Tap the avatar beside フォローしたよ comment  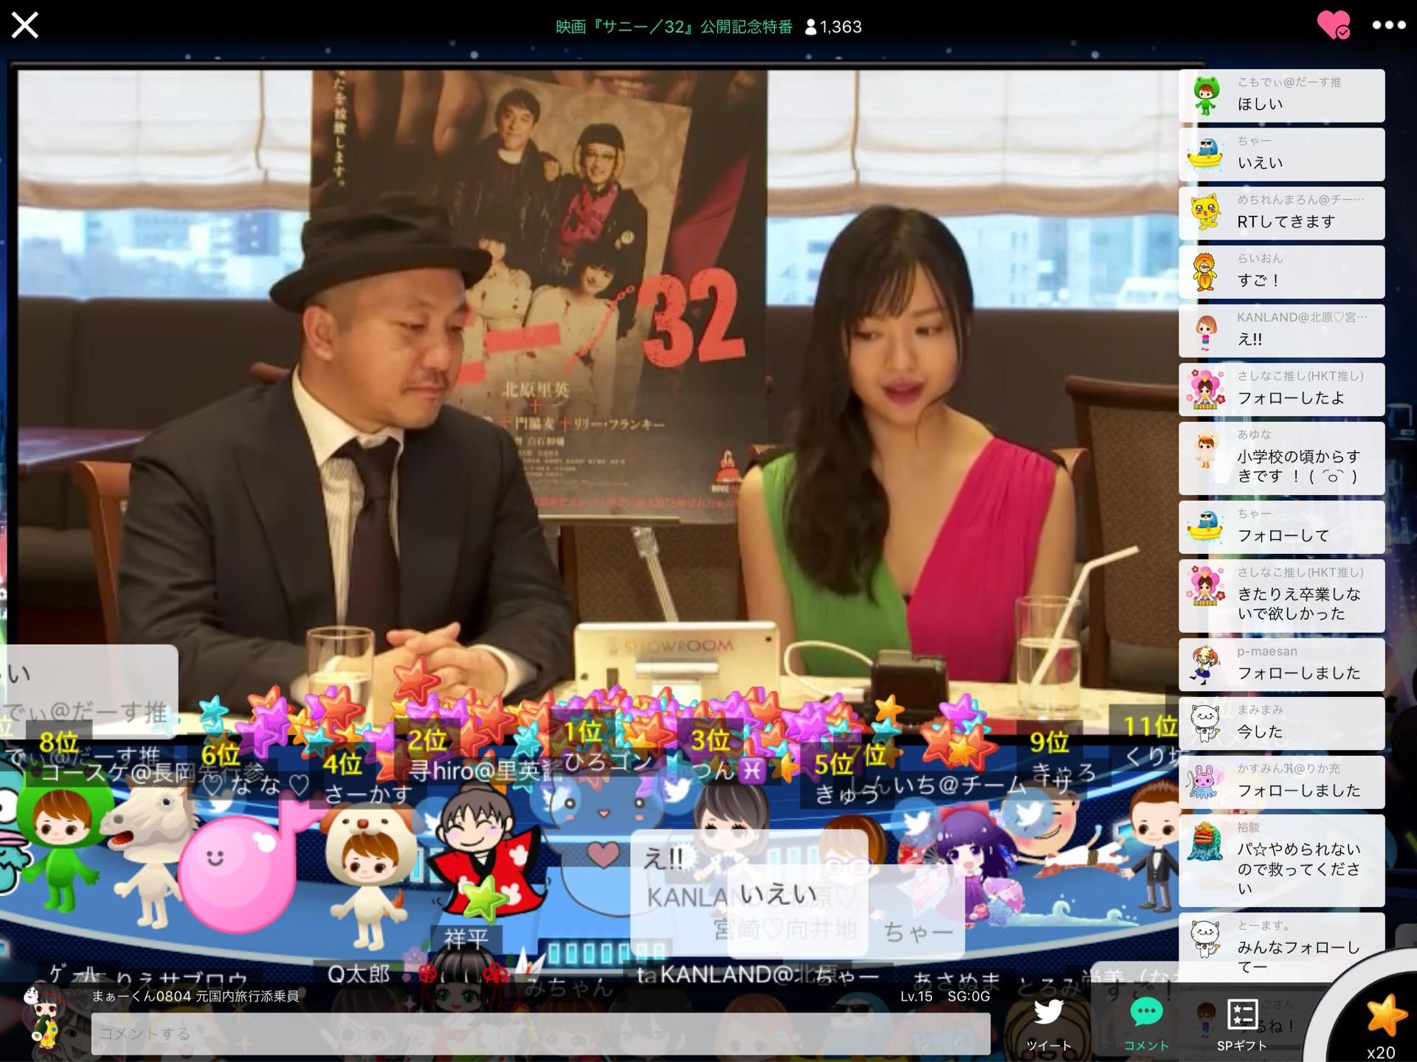coord(1205,390)
